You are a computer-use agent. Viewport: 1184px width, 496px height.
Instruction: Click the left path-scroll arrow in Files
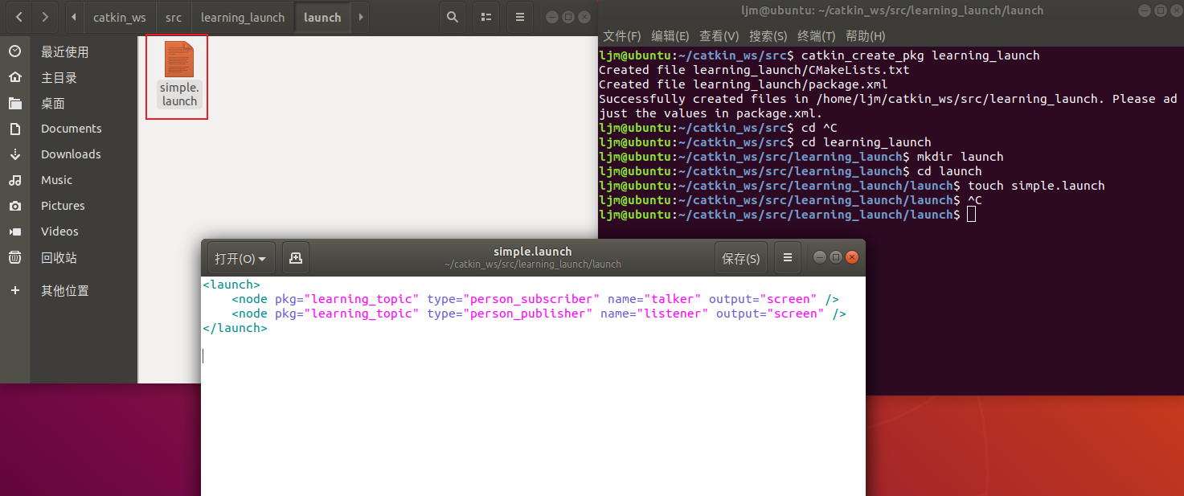pos(74,17)
